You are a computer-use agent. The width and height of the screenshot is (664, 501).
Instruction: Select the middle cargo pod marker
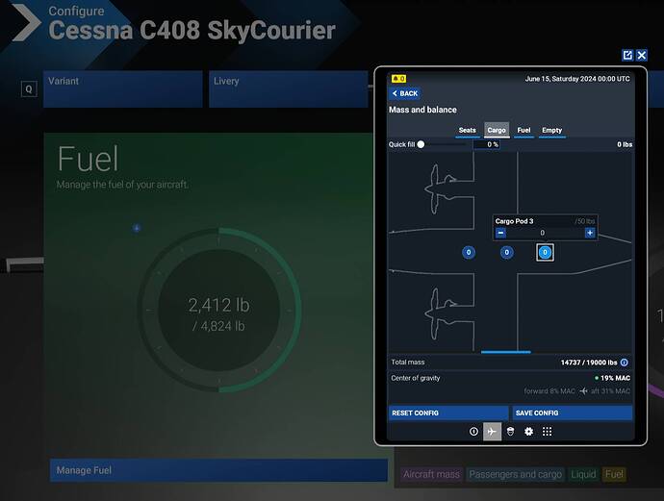(x=506, y=253)
